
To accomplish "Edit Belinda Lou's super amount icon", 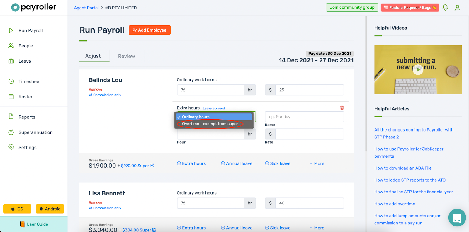I will (x=152, y=166).
